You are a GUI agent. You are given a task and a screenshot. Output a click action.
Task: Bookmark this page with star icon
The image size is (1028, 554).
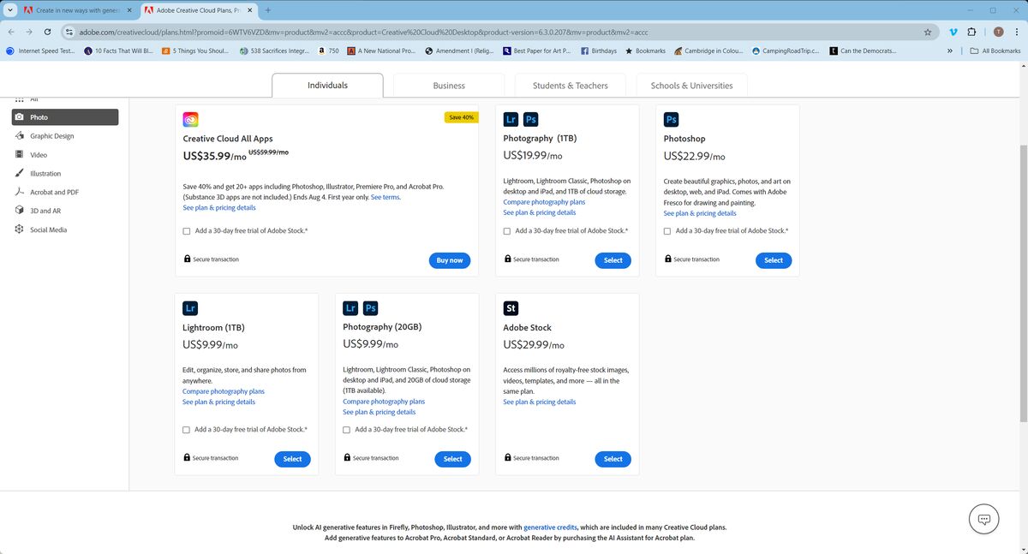tap(928, 32)
